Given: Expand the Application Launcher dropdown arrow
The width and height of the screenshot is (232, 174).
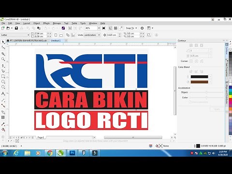Looking at the screenshot, I should tap(153, 28).
